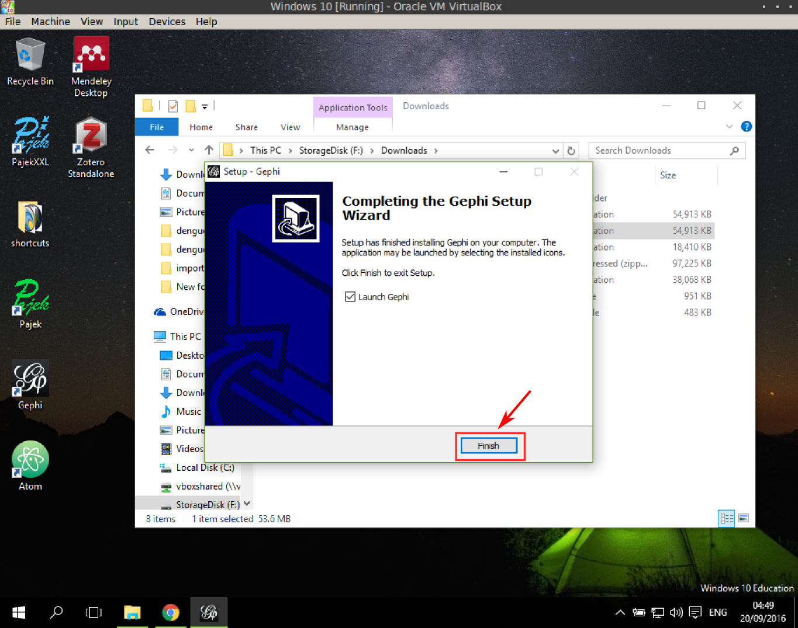This screenshot has width=798, height=628.
Task: Click the Windows Start button
Action: click(19, 612)
